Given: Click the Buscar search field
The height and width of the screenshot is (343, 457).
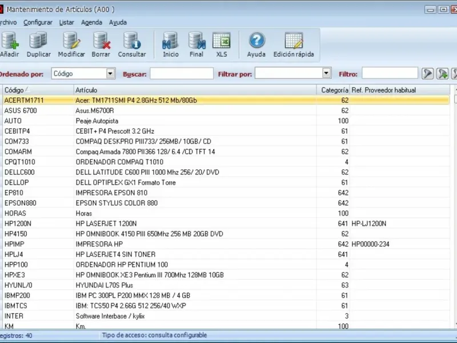Looking at the screenshot, I should tap(182, 74).
